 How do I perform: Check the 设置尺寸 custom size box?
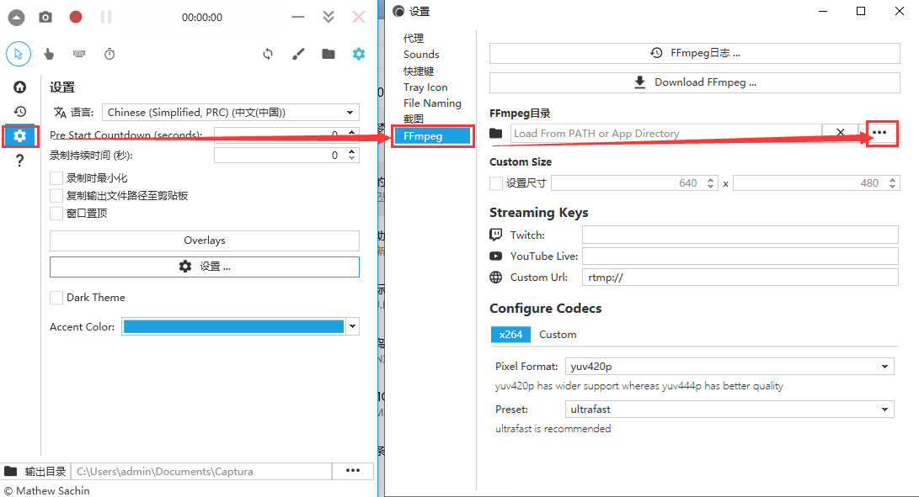(496, 183)
